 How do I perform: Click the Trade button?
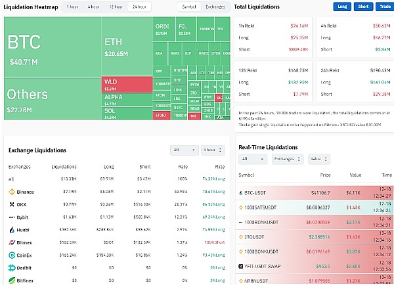click(382, 7)
